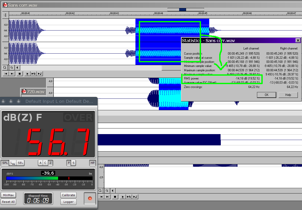Start recording with red record button
This screenshot has height=210, width=302.
(x=90, y=198)
